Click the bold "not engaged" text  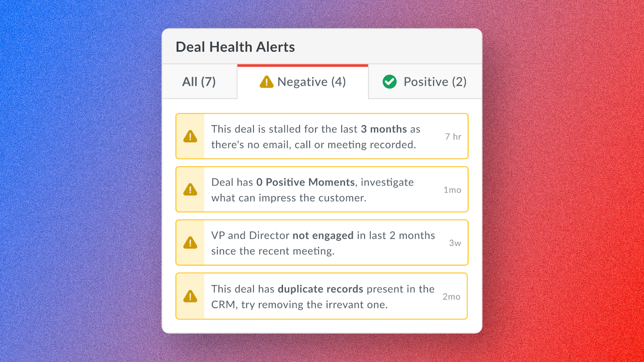(x=323, y=235)
